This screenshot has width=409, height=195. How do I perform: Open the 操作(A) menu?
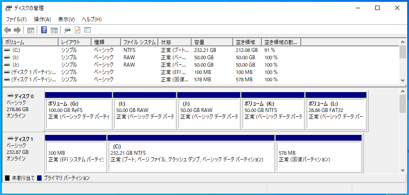[42, 19]
